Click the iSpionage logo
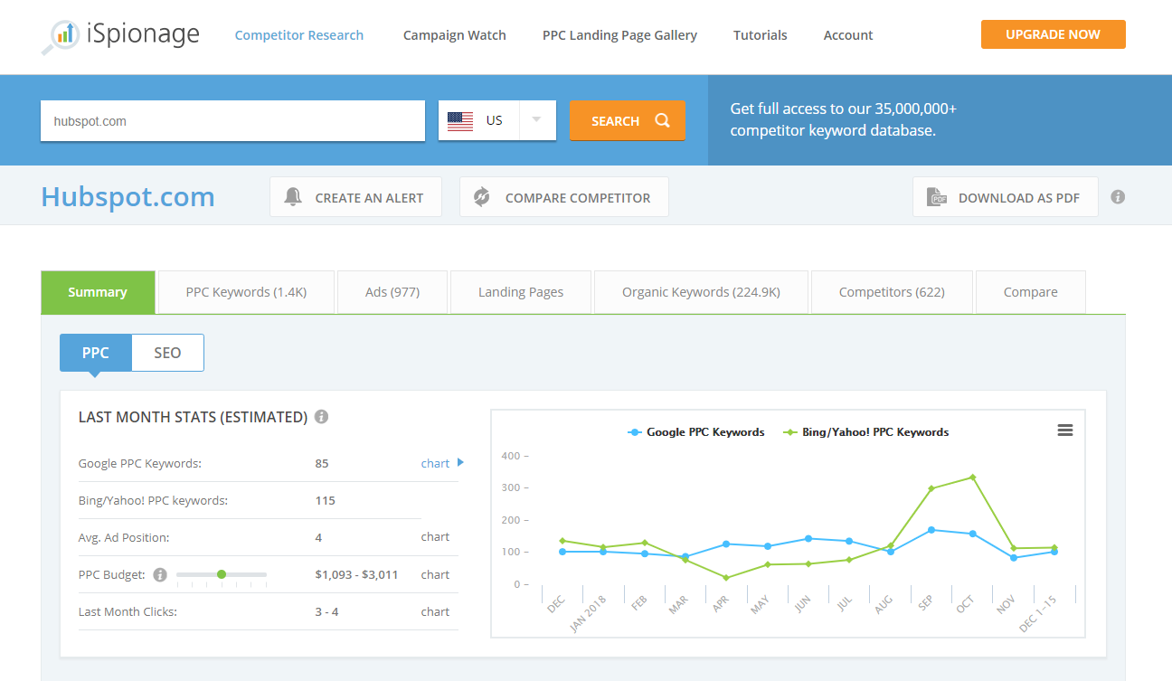 [x=120, y=36]
